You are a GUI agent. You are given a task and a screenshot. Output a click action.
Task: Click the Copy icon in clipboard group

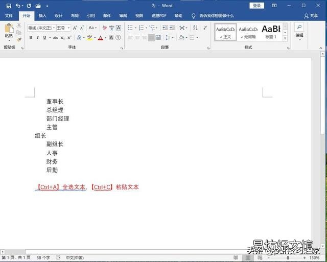[x=19, y=32]
